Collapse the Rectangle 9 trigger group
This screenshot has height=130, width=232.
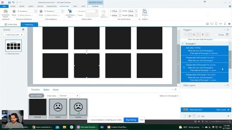[183, 44]
